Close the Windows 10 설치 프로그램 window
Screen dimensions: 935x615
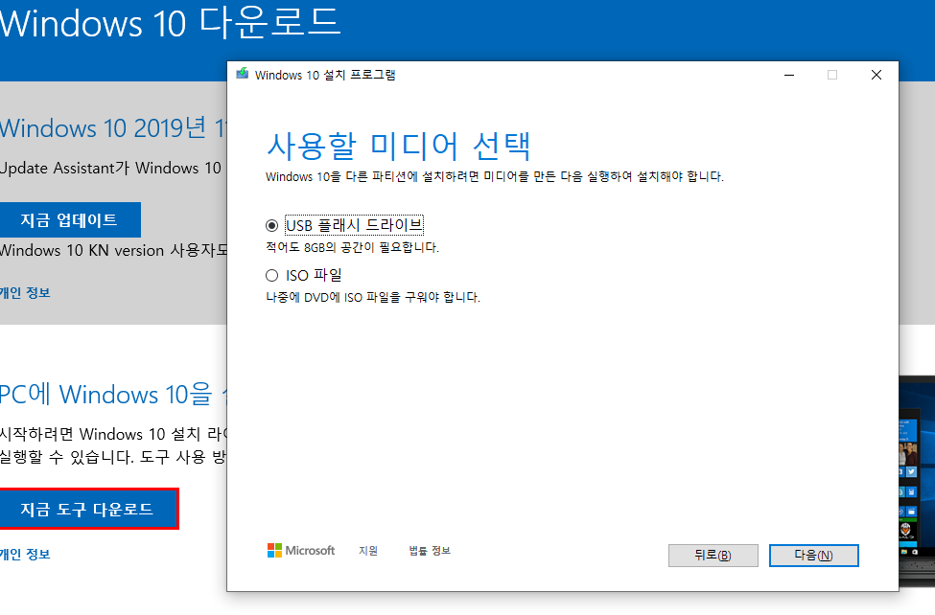click(876, 75)
